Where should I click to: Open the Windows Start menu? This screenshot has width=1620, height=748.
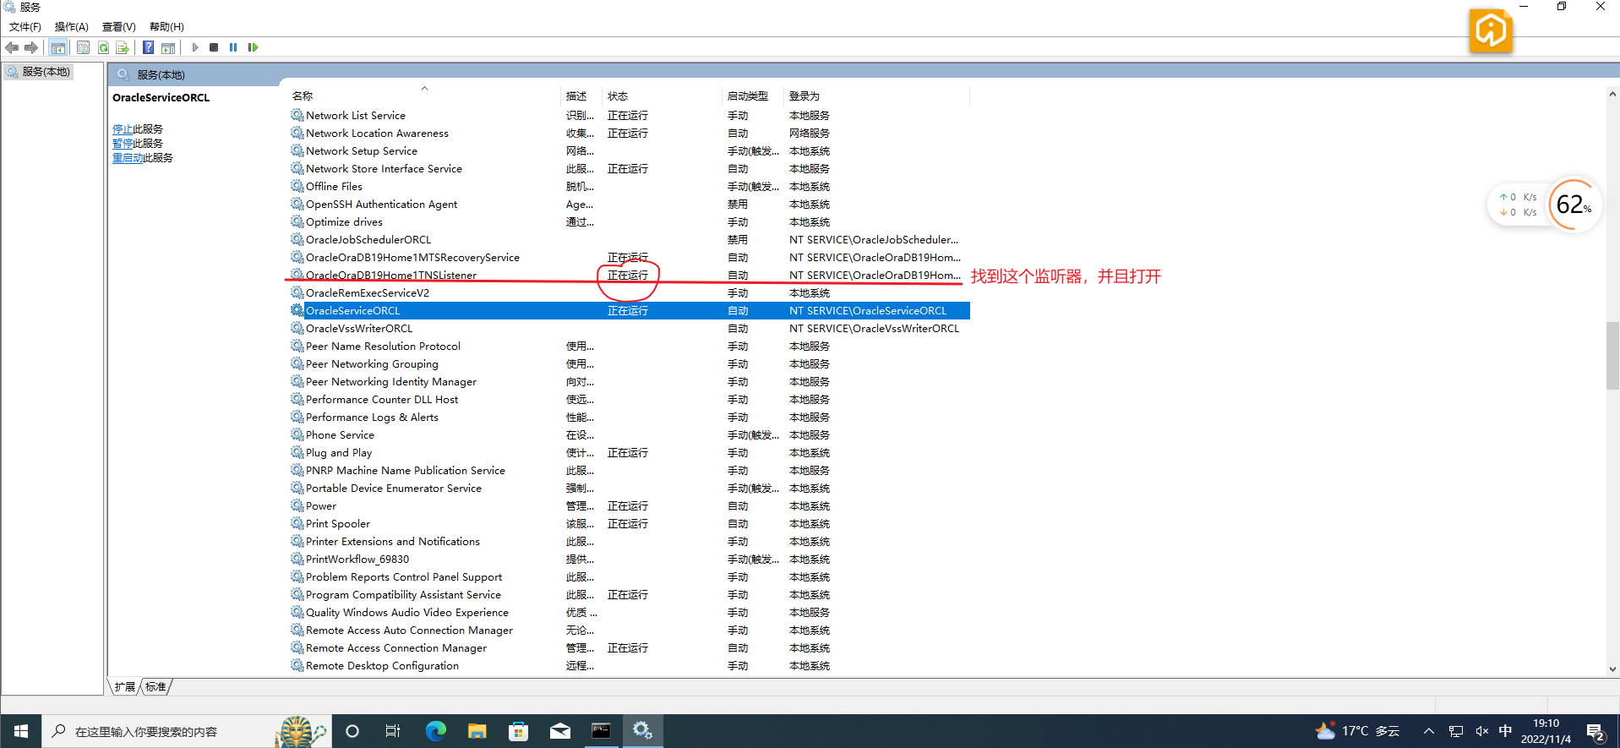(20, 731)
